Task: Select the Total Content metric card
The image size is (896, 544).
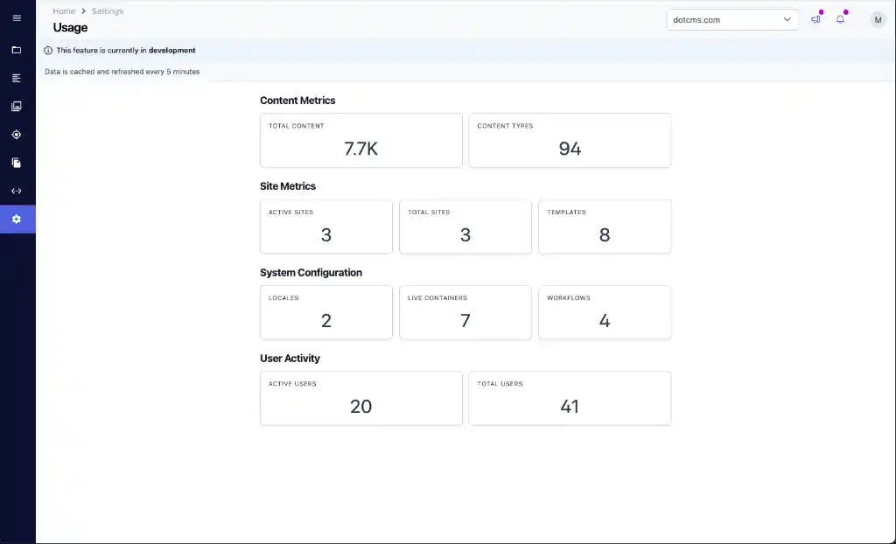Action: click(x=360, y=140)
